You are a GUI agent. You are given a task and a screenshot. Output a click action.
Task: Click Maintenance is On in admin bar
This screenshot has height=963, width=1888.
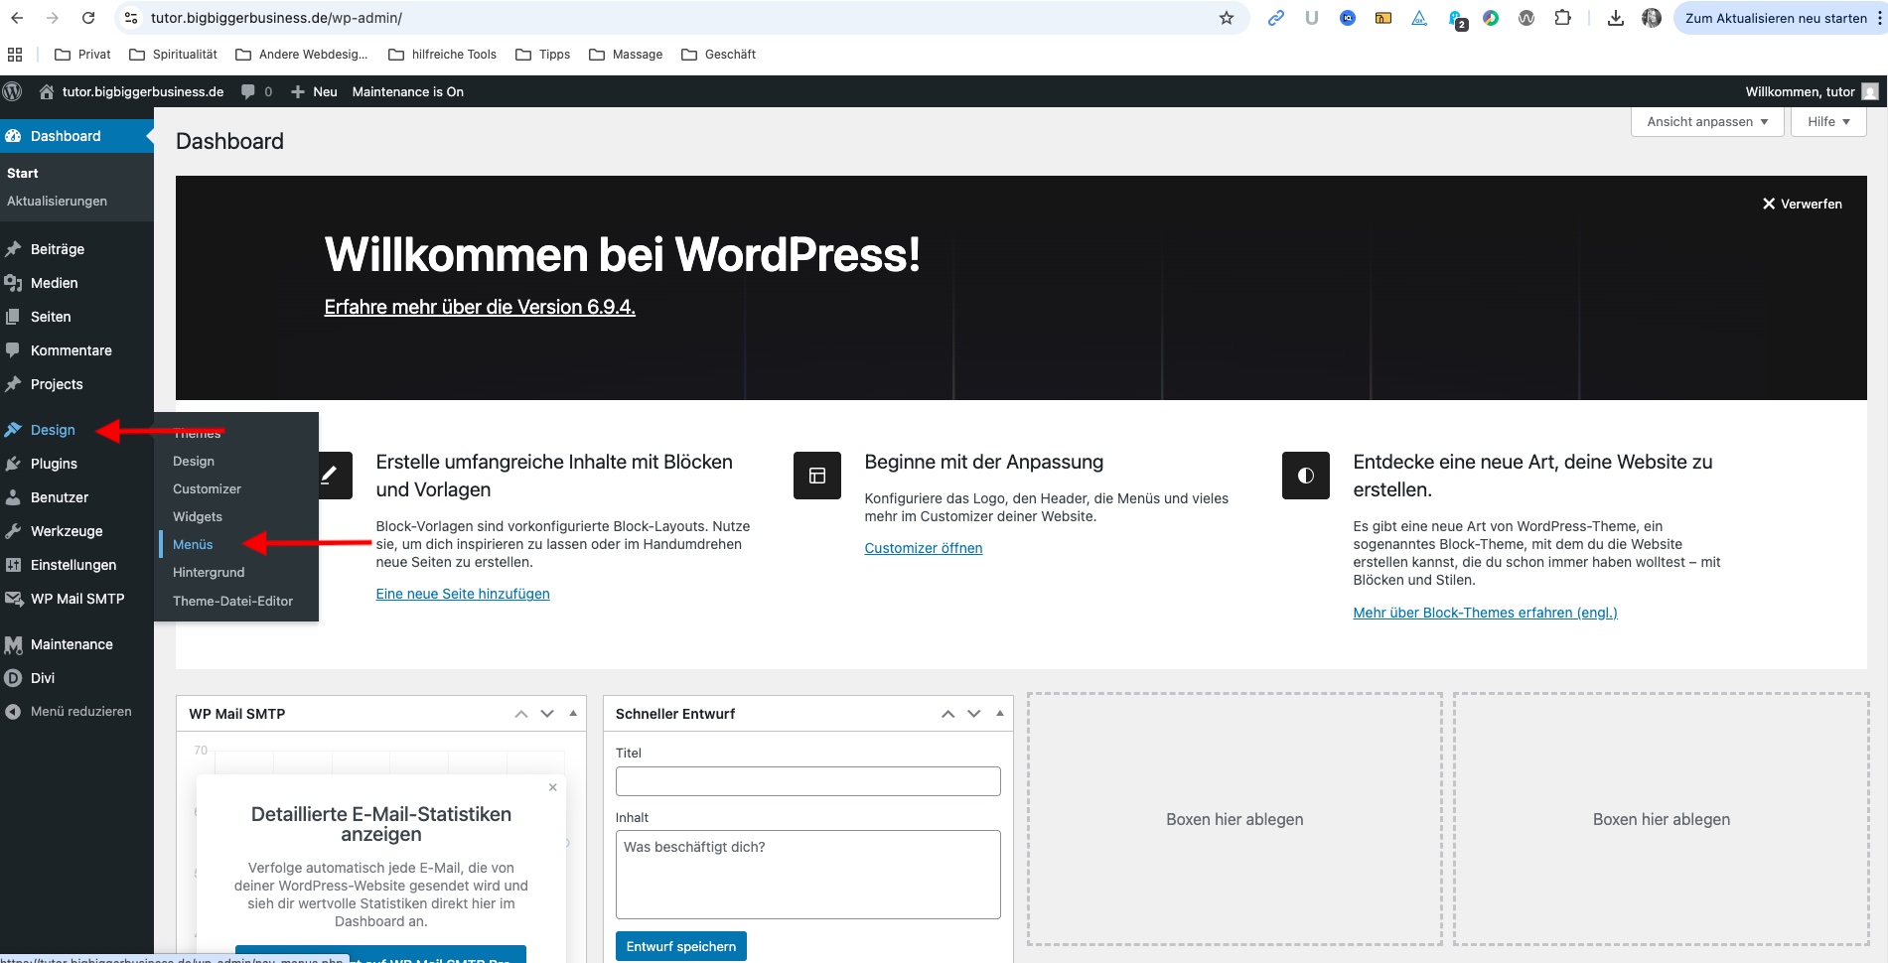point(407,91)
